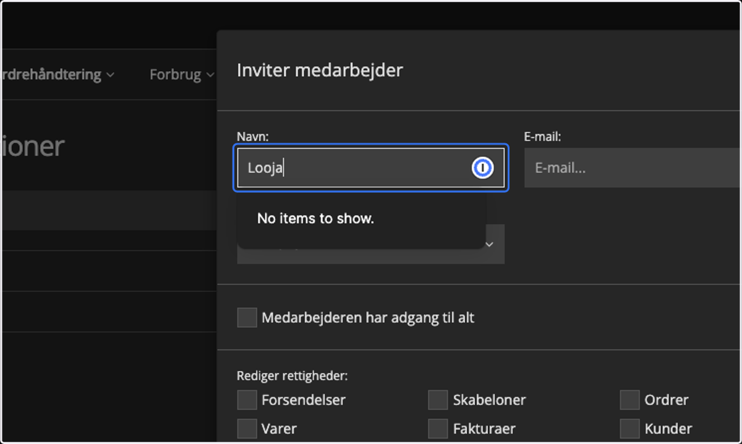
Task: Enable the Kunder permission checkbox
Action: click(629, 428)
